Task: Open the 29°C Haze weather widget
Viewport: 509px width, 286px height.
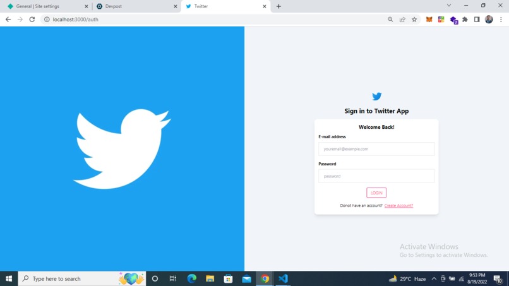Action: tap(407, 278)
